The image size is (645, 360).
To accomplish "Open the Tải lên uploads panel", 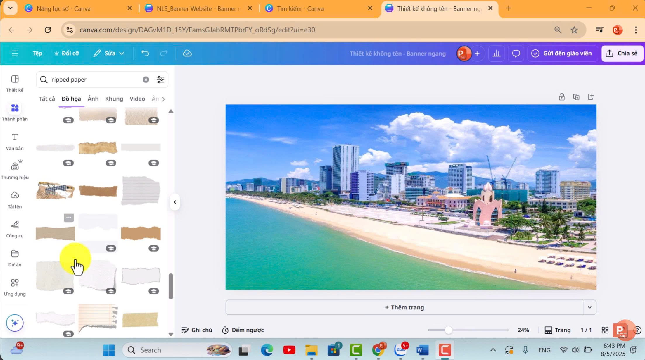I will (15, 200).
